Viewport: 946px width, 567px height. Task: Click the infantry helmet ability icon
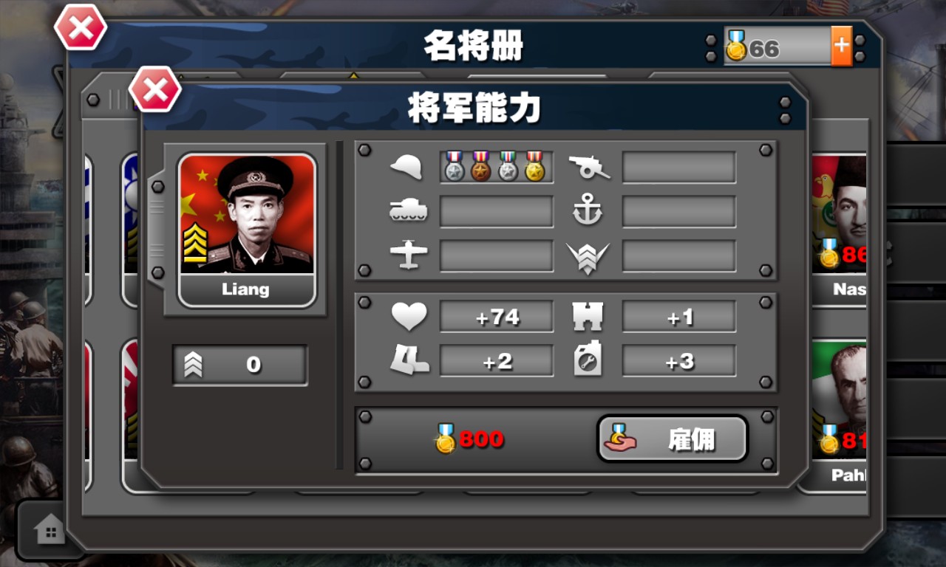click(406, 168)
